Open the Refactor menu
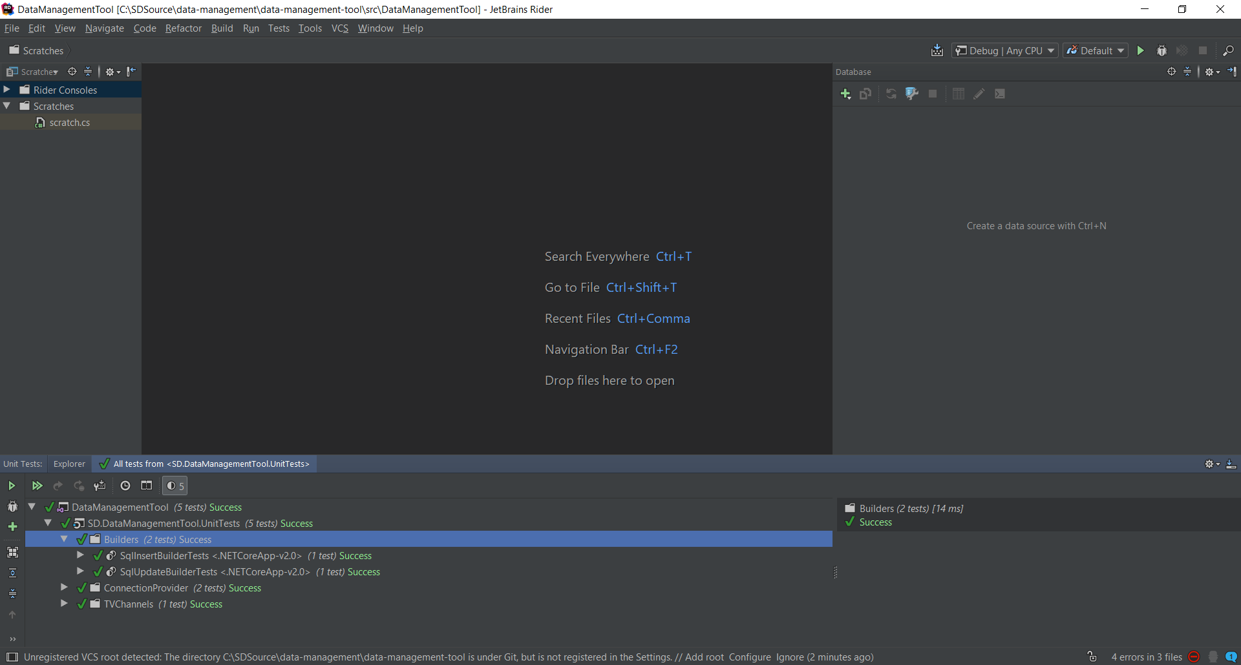This screenshot has width=1241, height=665. (x=184, y=28)
